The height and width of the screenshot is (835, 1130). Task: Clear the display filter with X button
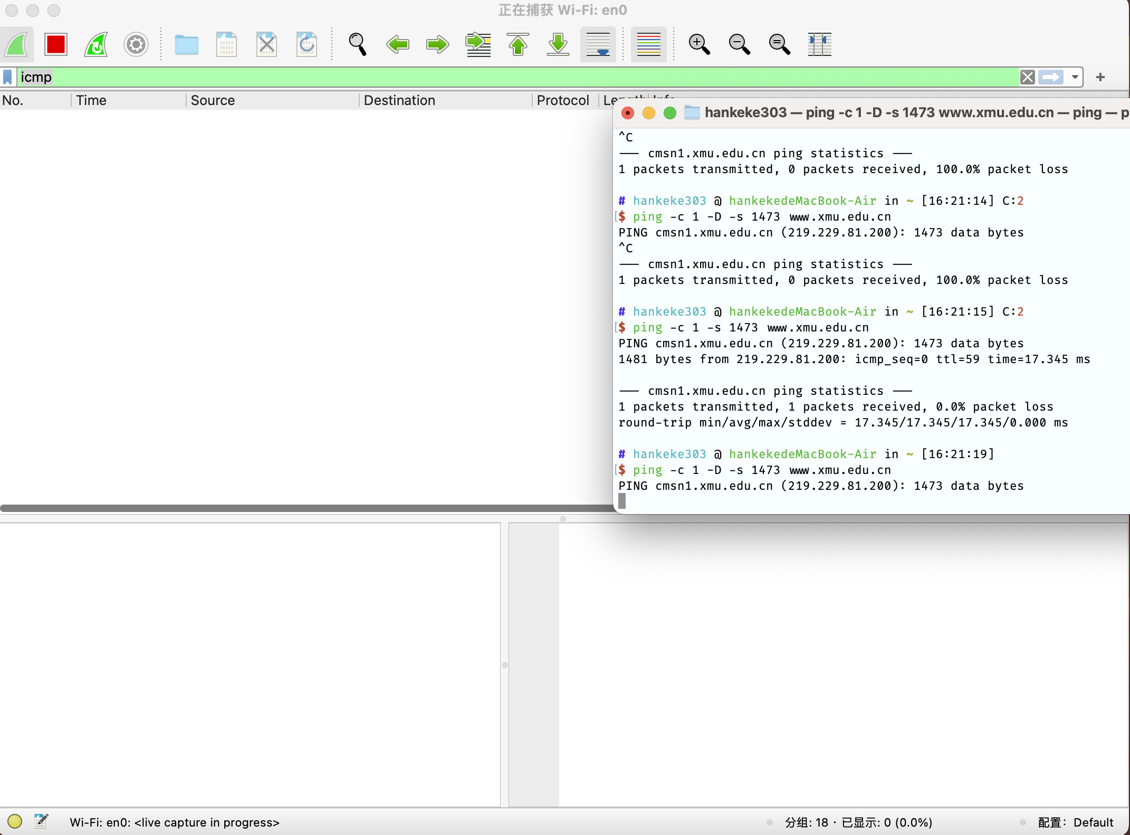[x=1028, y=77]
